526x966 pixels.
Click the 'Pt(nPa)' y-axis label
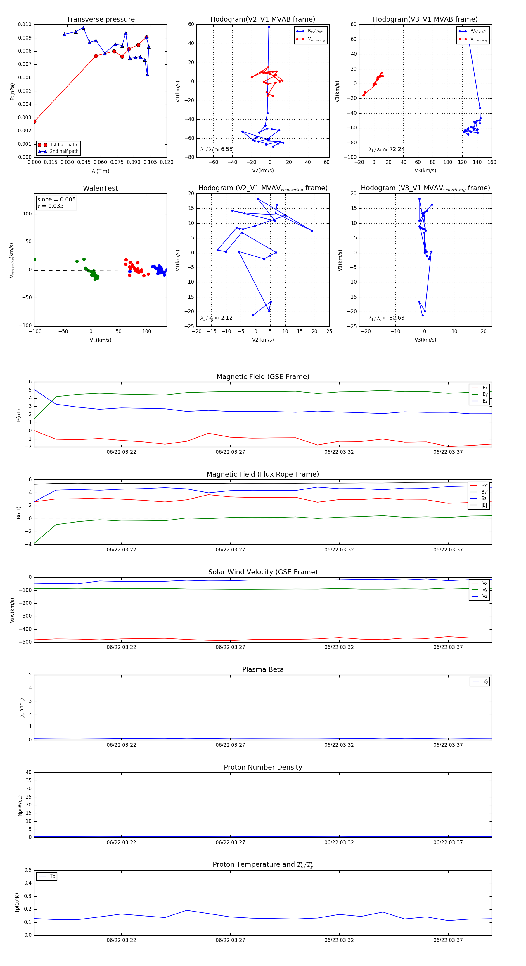12,92
